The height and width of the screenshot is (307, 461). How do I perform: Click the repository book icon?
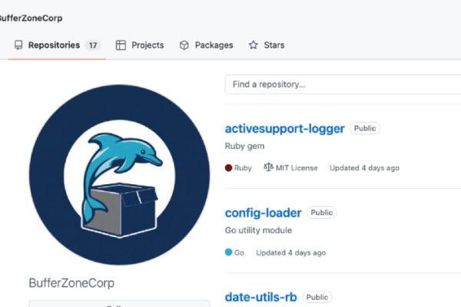click(x=18, y=45)
